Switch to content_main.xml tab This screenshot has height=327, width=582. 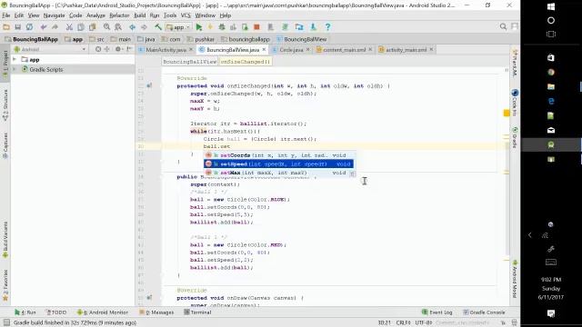344,50
